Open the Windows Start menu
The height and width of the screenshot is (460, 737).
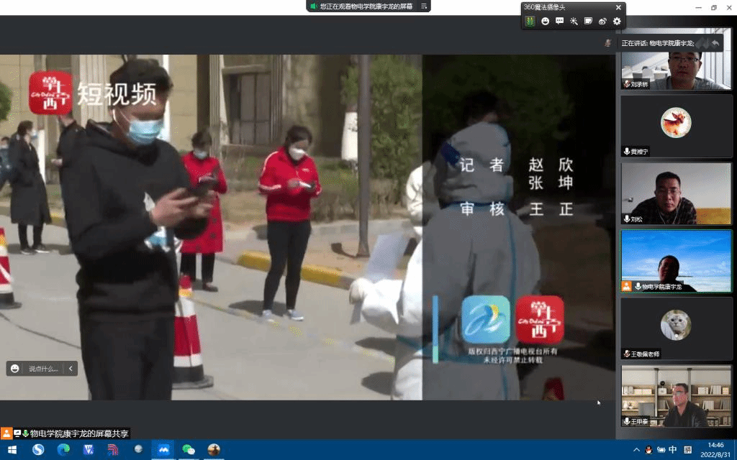(12, 449)
